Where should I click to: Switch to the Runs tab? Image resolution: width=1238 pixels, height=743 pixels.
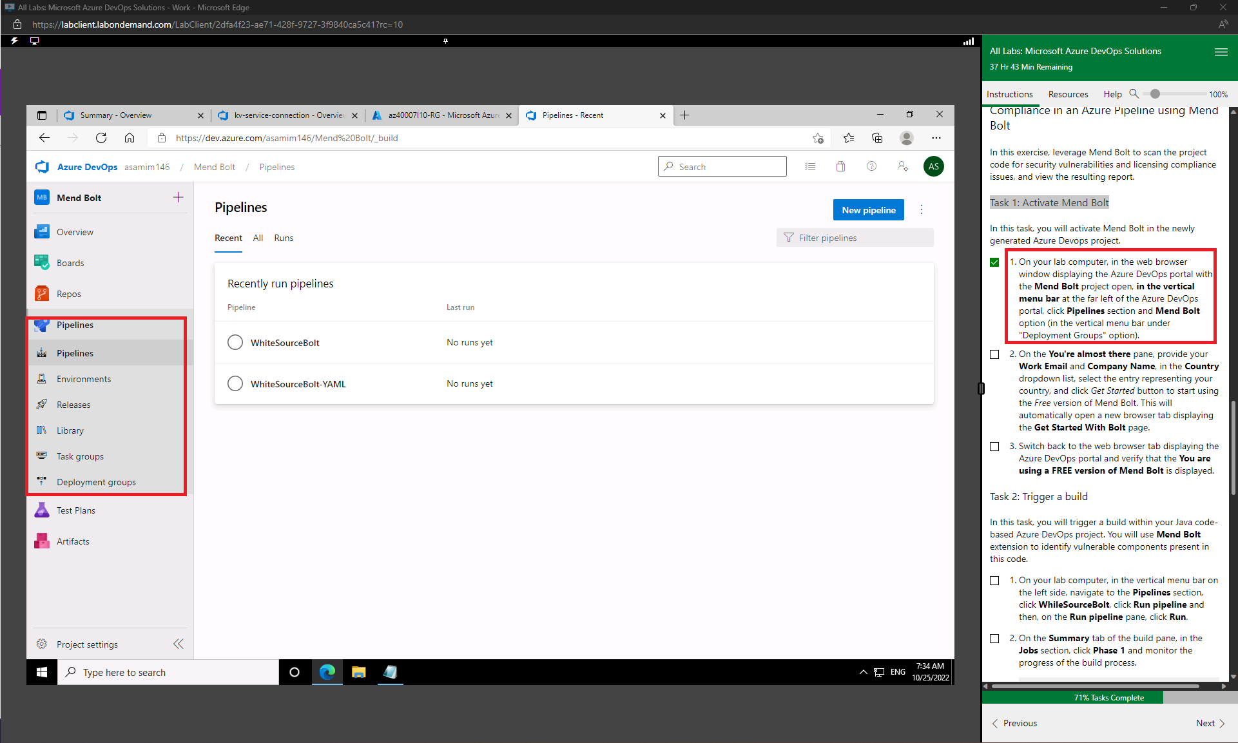coord(284,238)
